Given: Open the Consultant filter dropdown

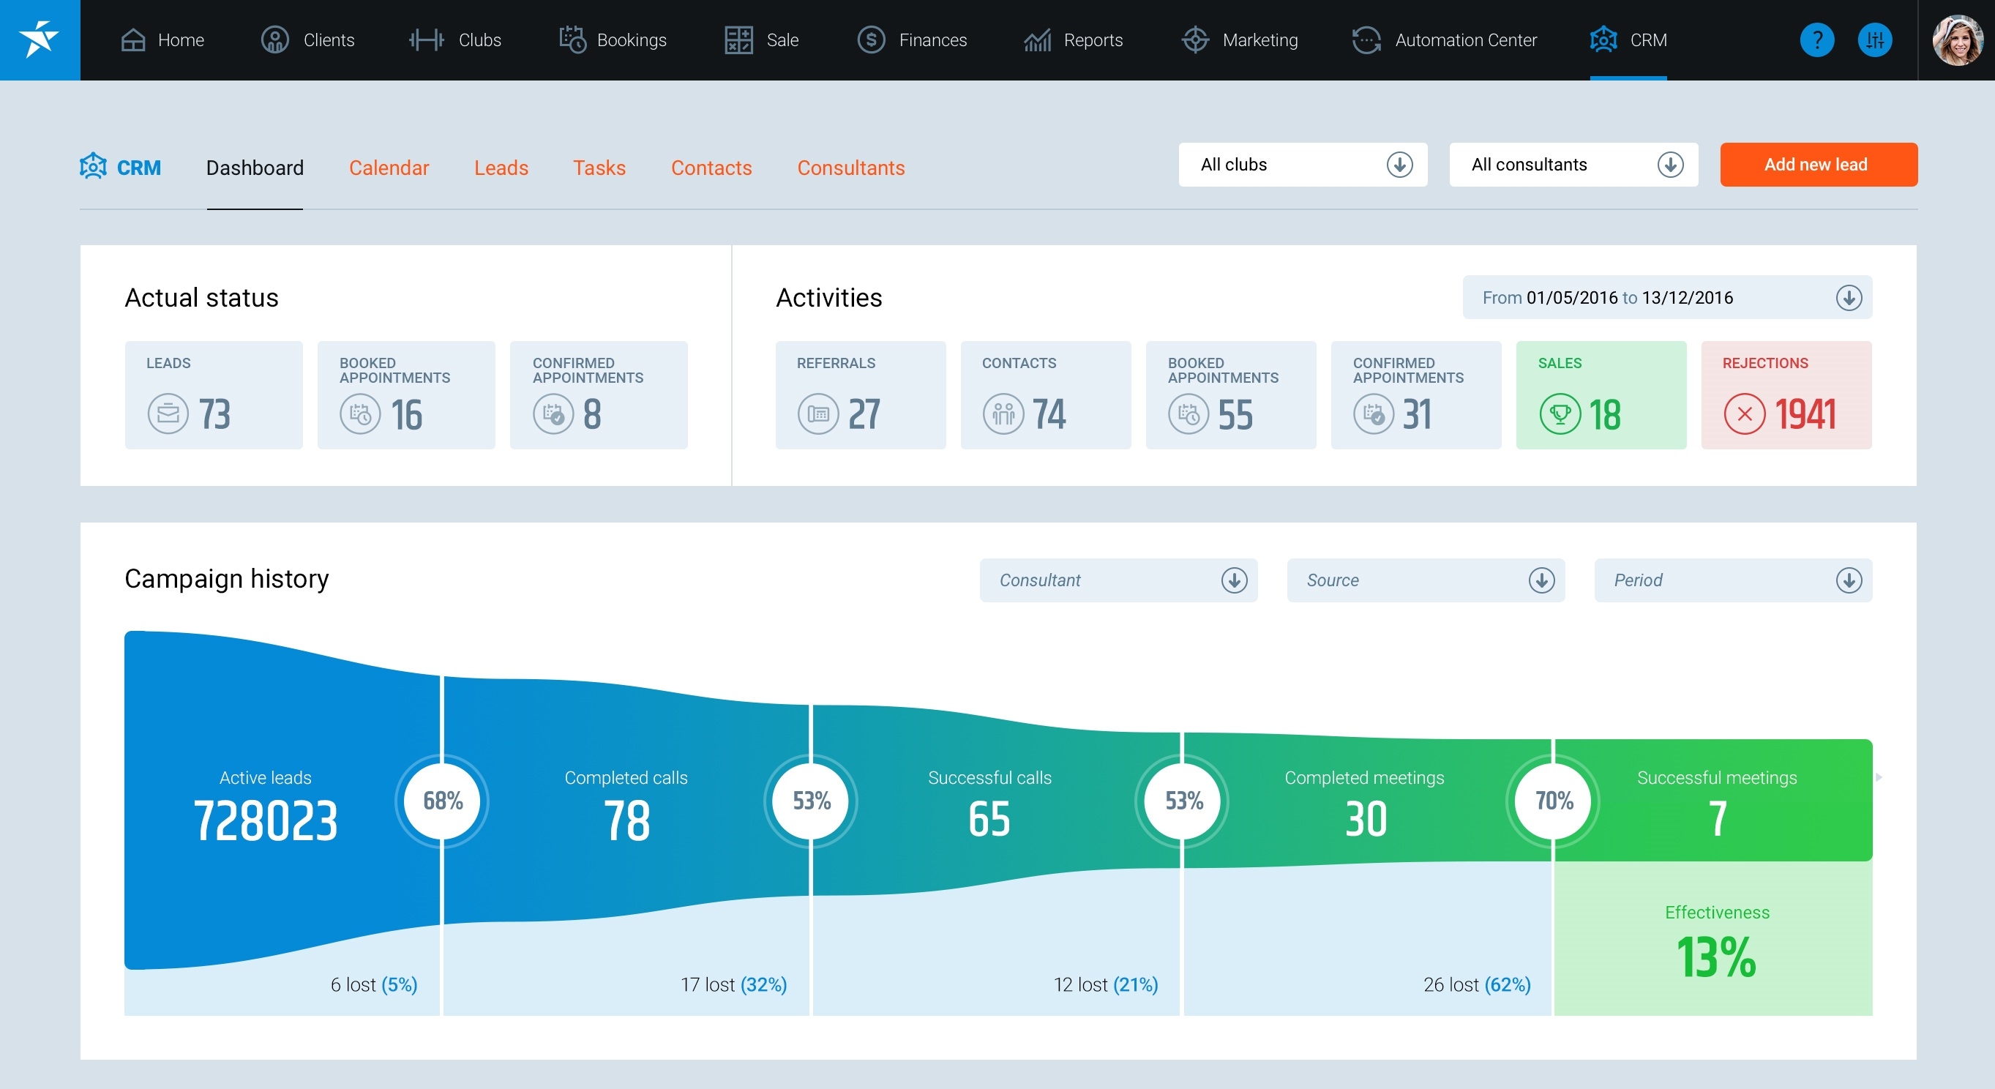Looking at the screenshot, I should (x=1118, y=580).
